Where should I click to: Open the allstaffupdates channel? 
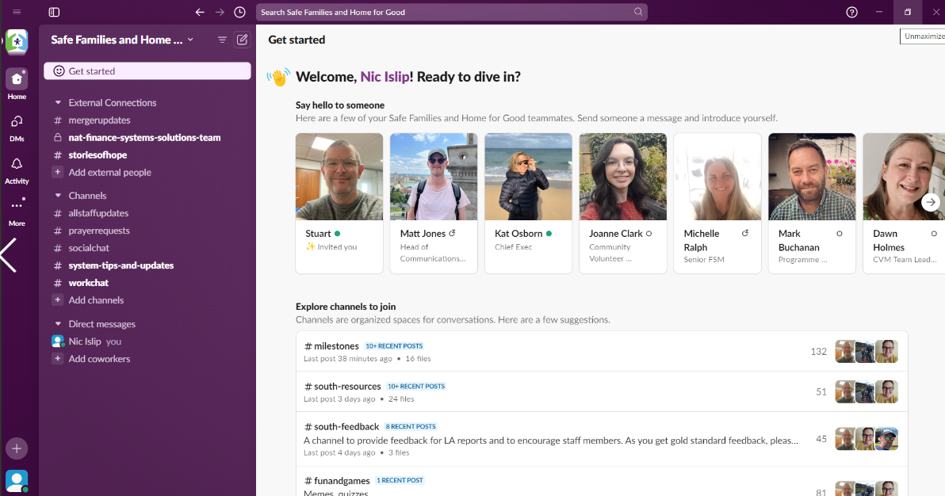[x=98, y=213]
